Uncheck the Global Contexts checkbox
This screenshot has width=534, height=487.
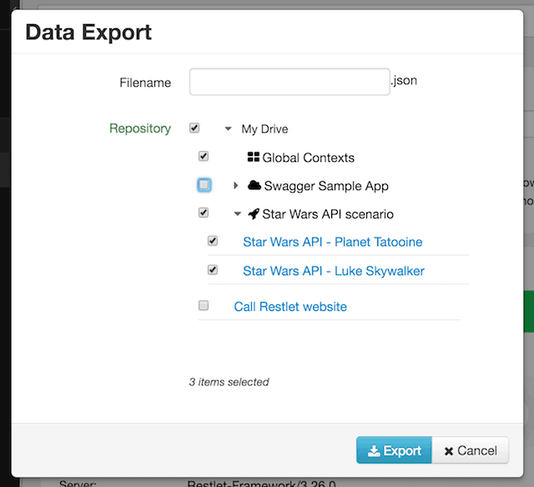tap(204, 157)
